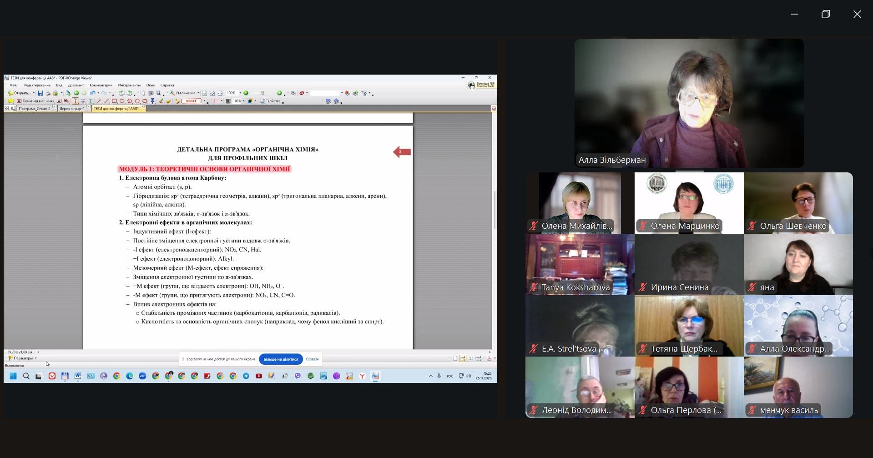Select Алла Зільберман's main video tile
Screen dimensions: 873x458
point(689,103)
